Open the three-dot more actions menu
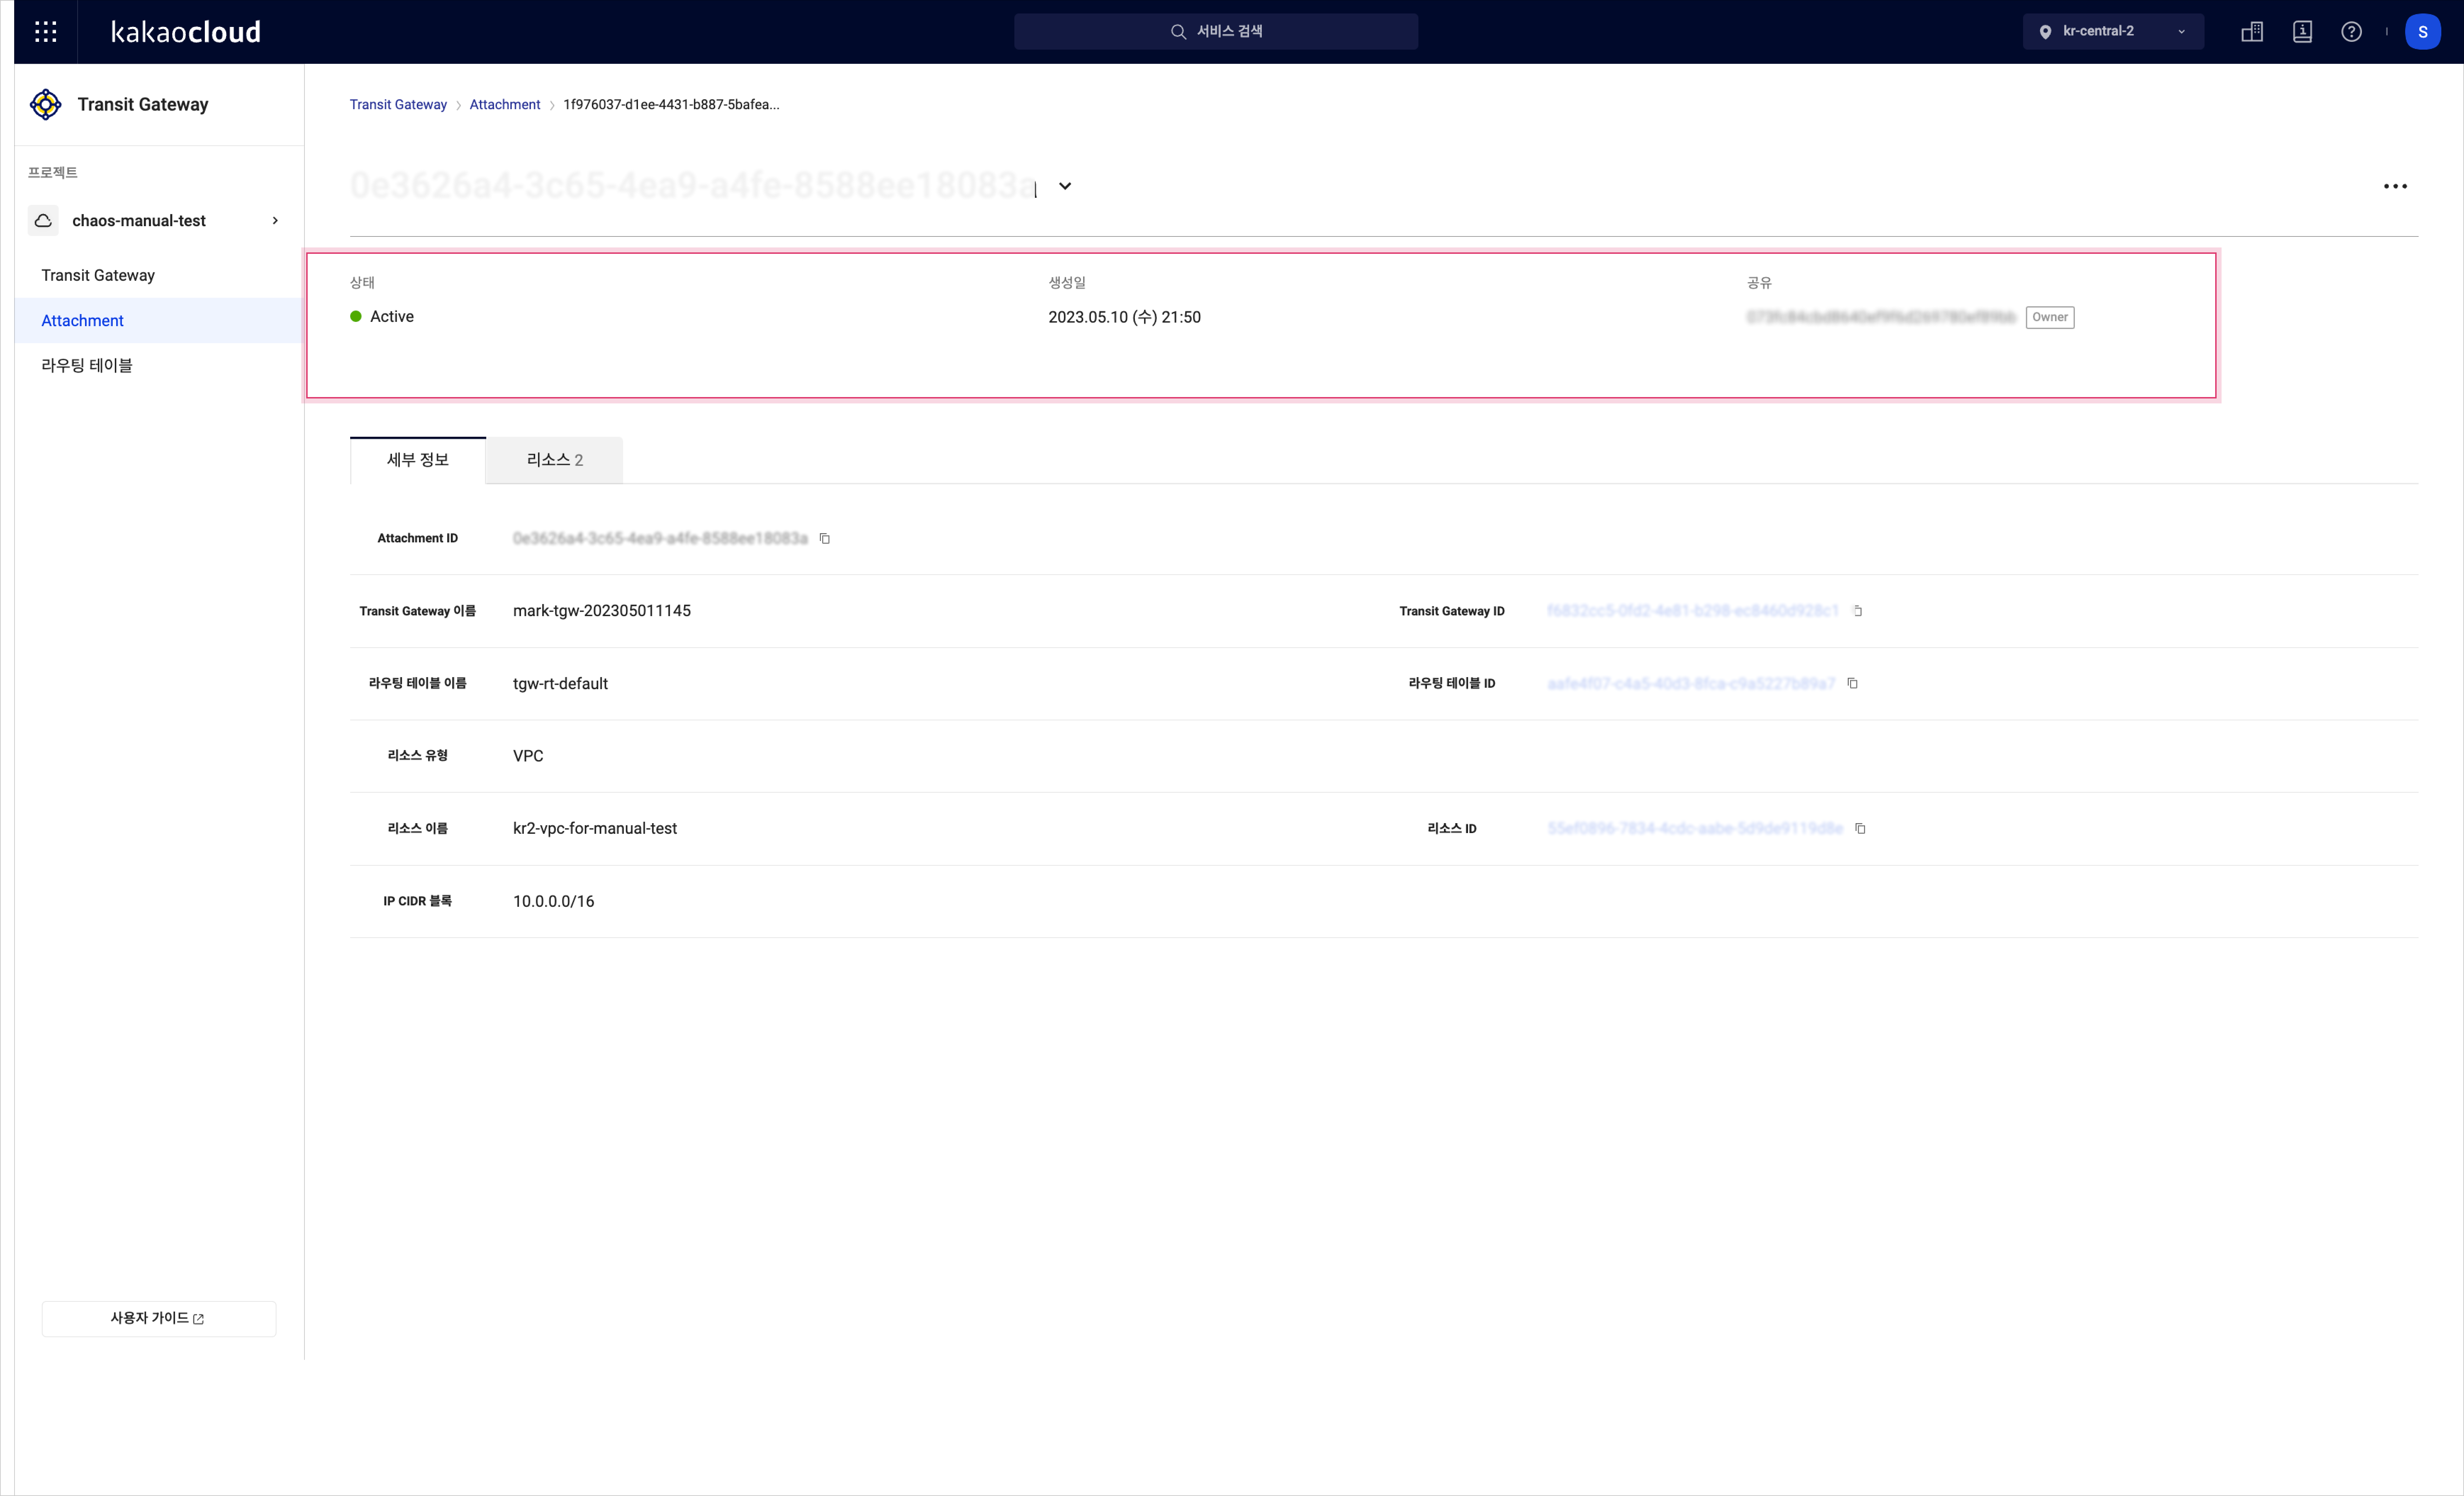This screenshot has width=2464, height=1496. point(2395,186)
